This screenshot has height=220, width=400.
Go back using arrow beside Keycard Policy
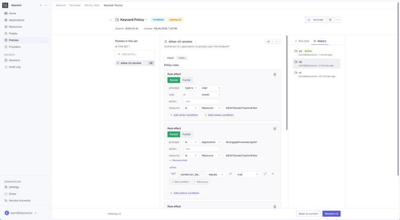[x=111, y=20]
